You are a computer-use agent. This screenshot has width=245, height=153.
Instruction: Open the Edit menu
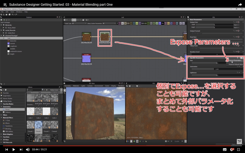pos(7,12)
